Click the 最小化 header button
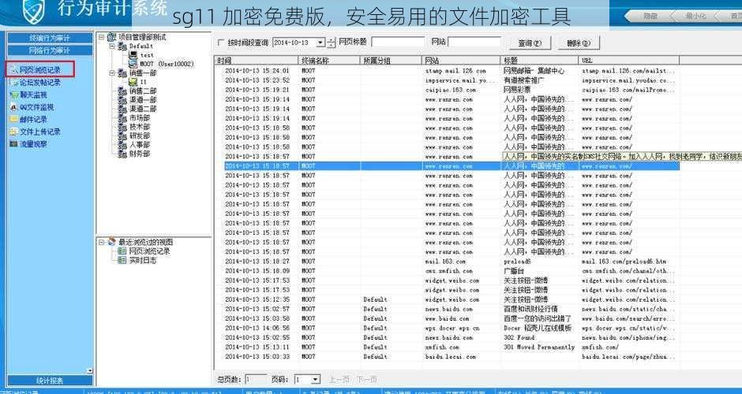The height and width of the screenshot is (394, 742). click(695, 16)
